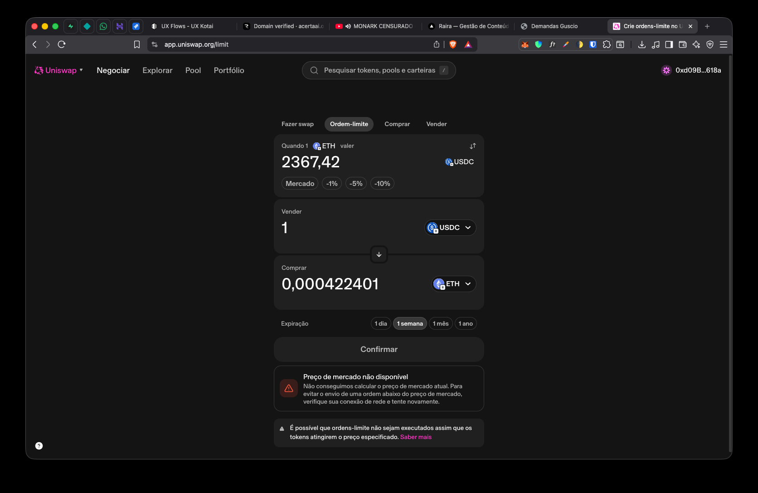The image size is (758, 493).
Task: Select the Ordem-limite tab
Action: tap(349, 124)
